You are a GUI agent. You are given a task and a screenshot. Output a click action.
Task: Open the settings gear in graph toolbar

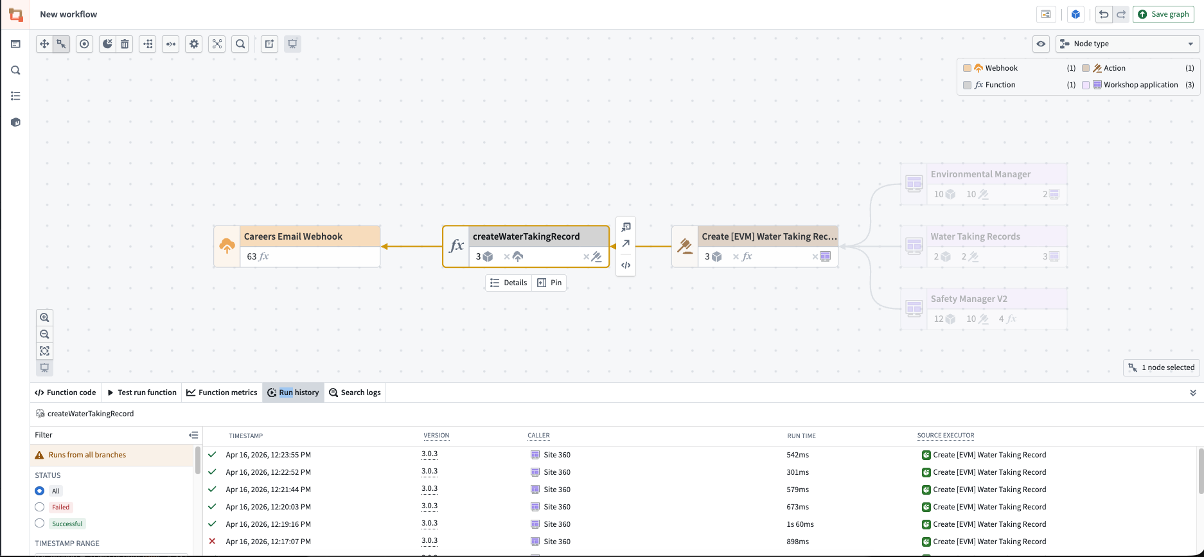(194, 44)
